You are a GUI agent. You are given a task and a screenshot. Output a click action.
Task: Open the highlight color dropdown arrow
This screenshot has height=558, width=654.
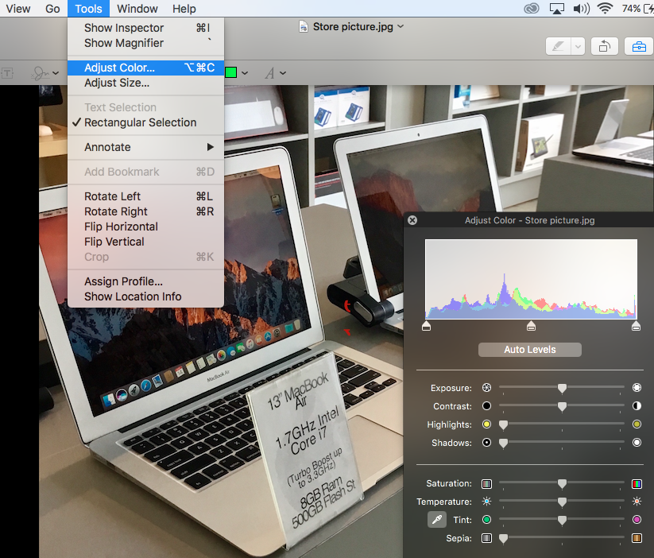pos(578,46)
